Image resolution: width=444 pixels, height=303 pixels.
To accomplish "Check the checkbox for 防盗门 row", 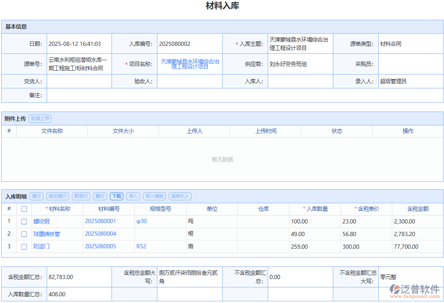I will click(x=24, y=247).
